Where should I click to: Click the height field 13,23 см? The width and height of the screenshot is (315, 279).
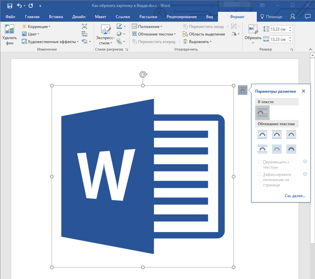coord(279,29)
